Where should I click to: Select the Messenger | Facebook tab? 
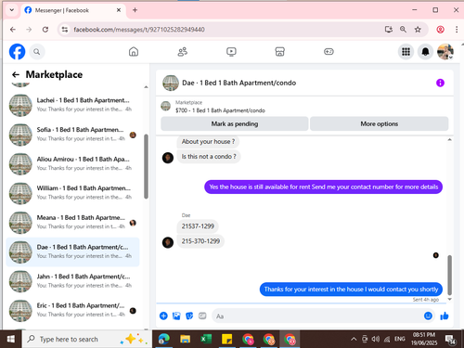73,10
